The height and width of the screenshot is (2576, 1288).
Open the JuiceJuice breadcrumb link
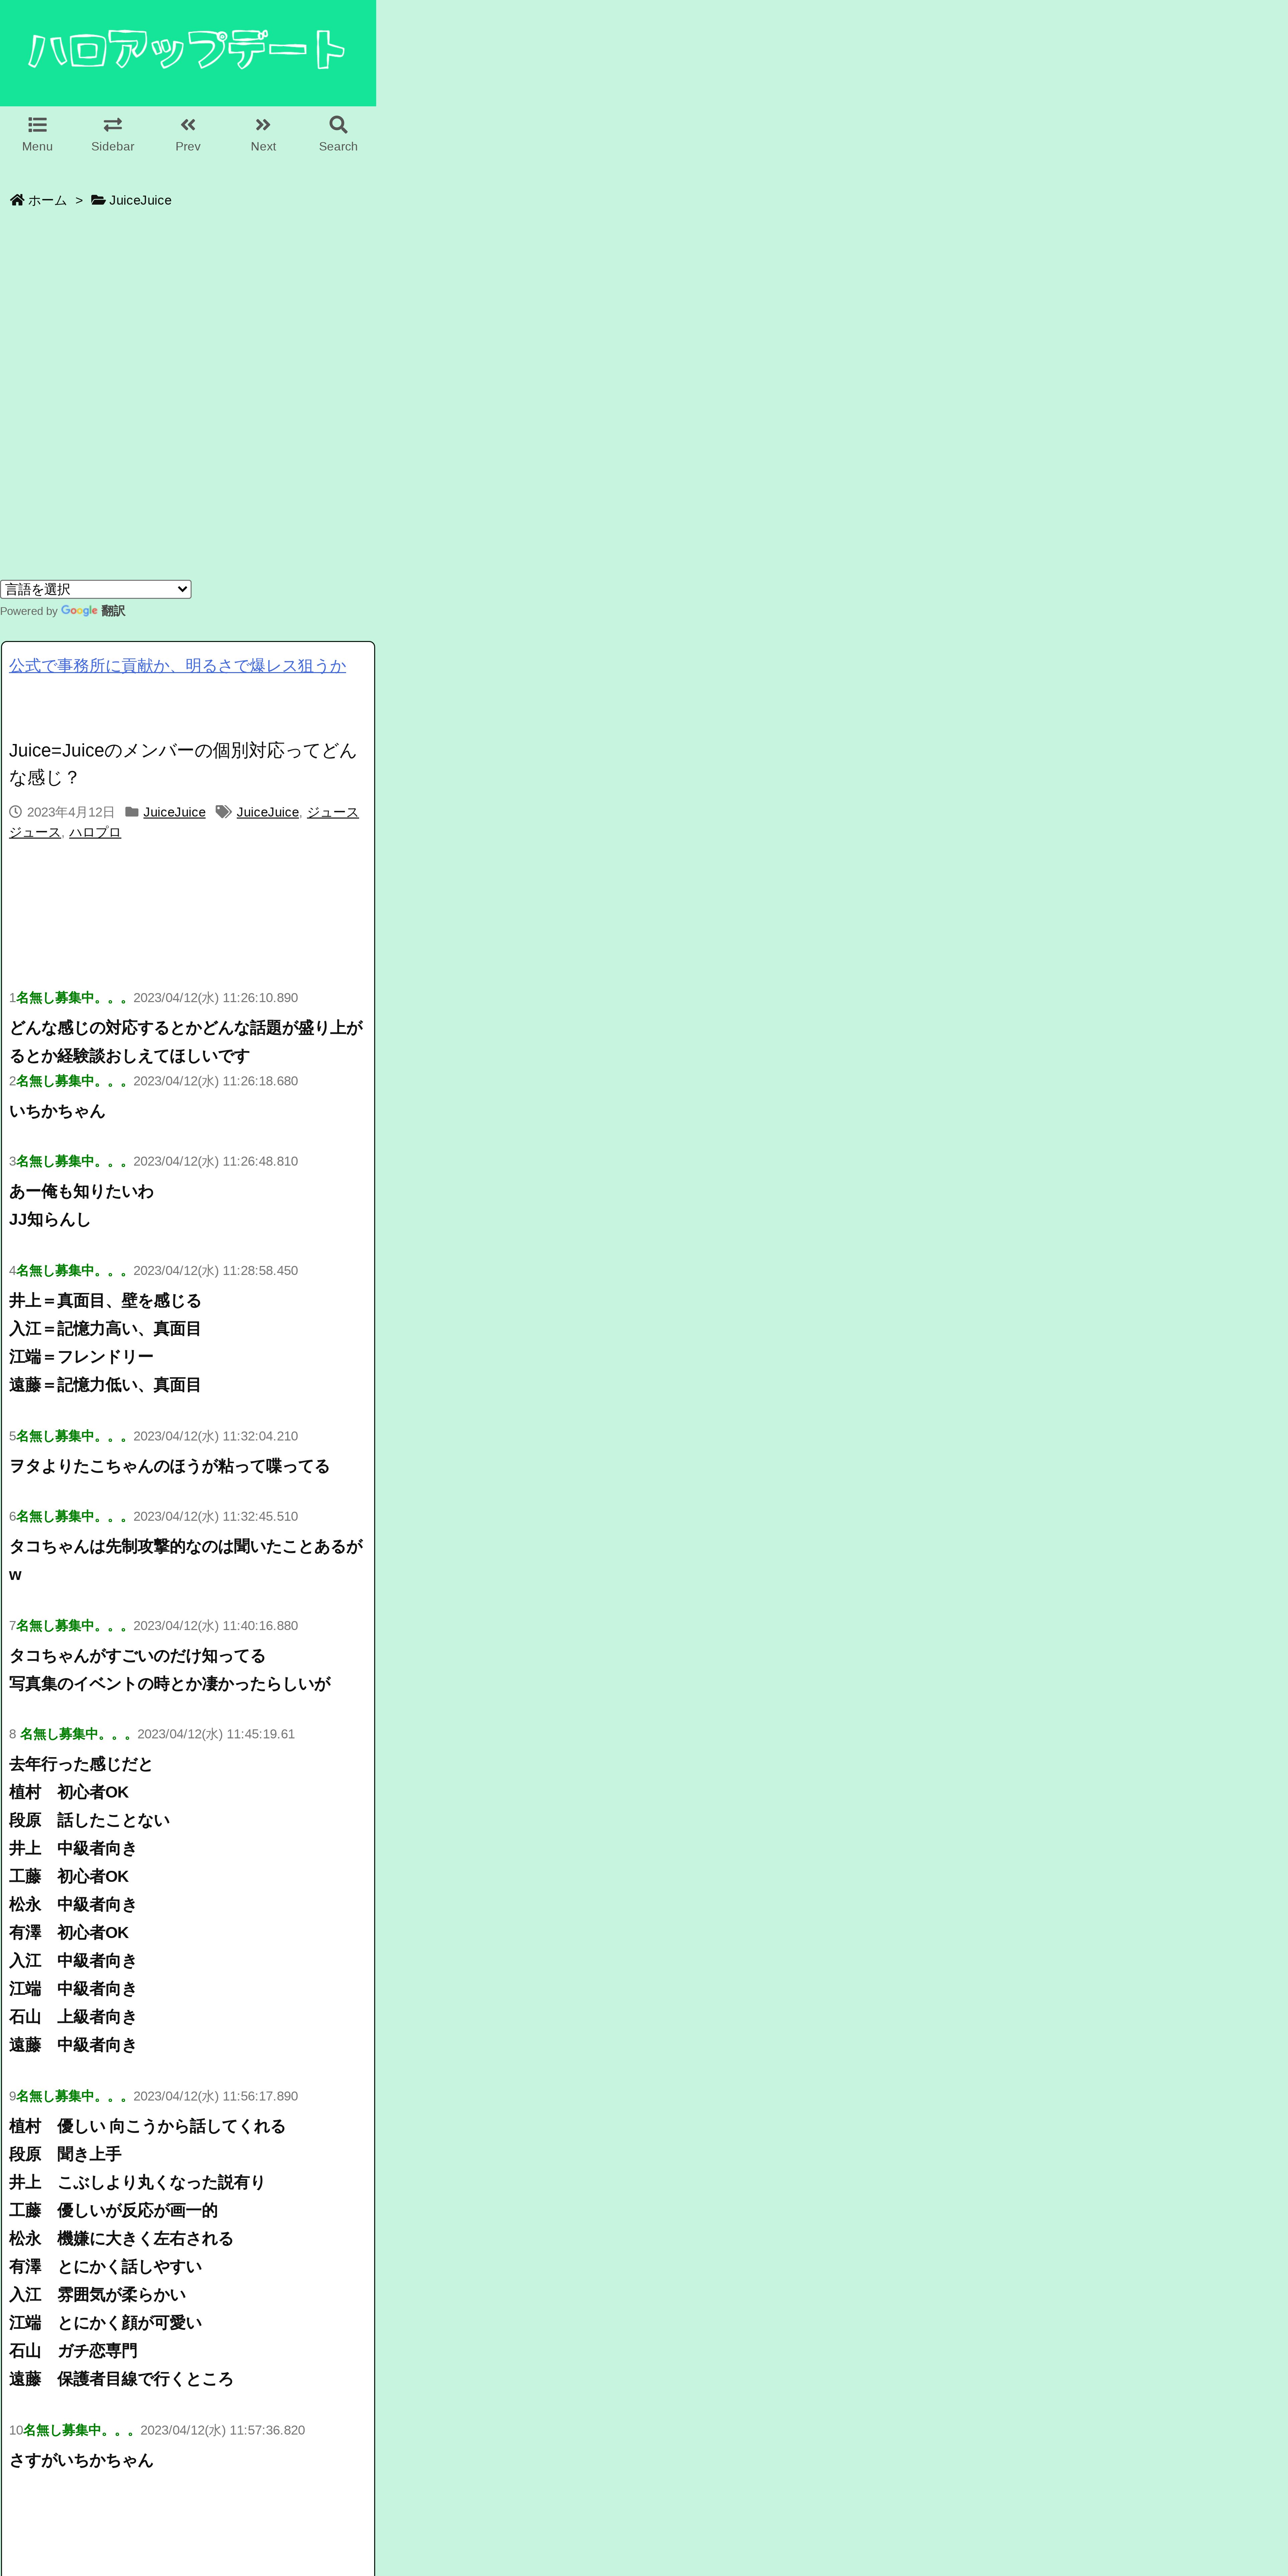(x=140, y=200)
